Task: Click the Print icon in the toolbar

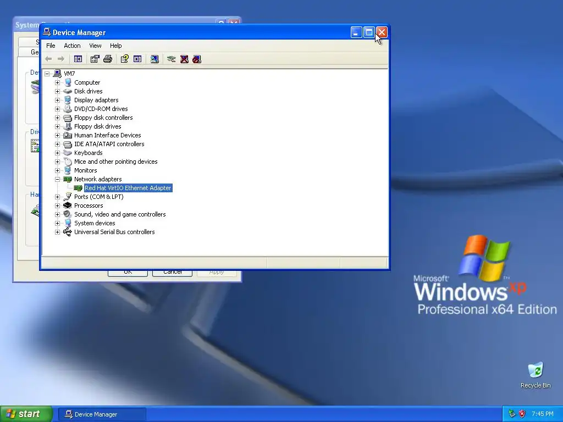Action: point(108,59)
